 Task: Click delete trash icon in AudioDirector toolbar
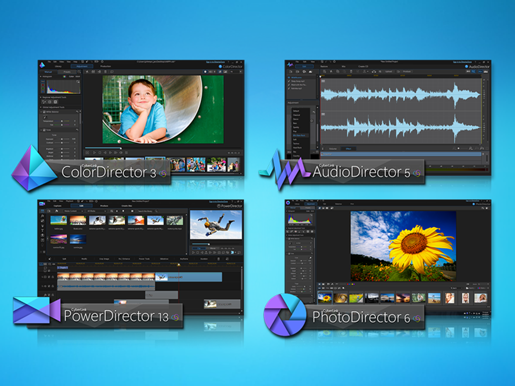tap(351, 71)
